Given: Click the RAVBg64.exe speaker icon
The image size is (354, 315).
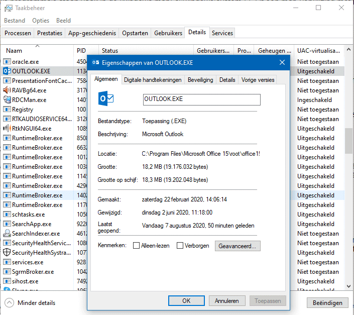Looking at the screenshot, I should tap(7, 90).
